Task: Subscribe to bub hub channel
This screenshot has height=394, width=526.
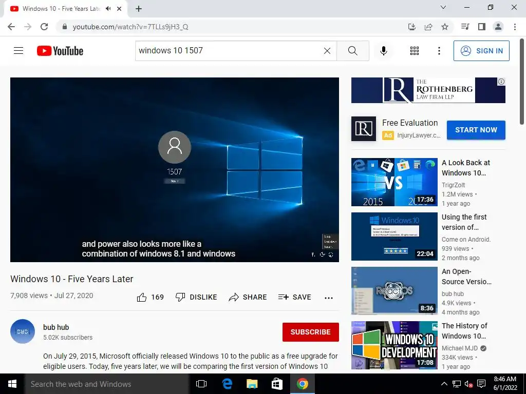Action: (x=311, y=332)
